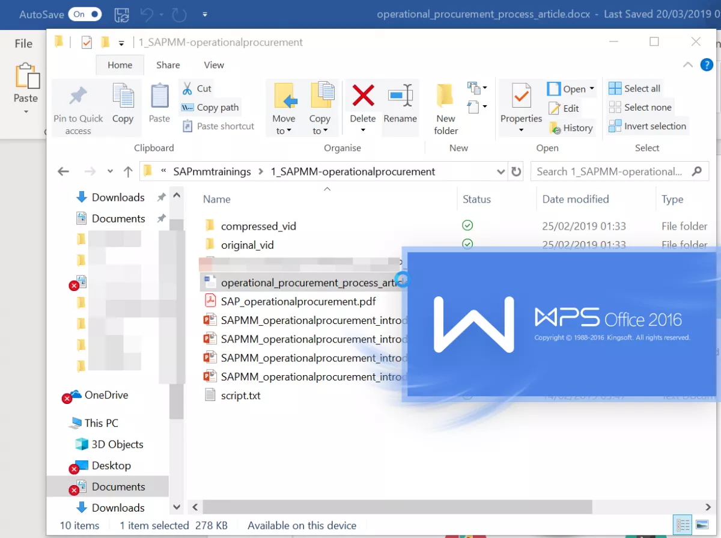Select the compressed_vid folder
The image size is (721, 538).
(258, 226)
